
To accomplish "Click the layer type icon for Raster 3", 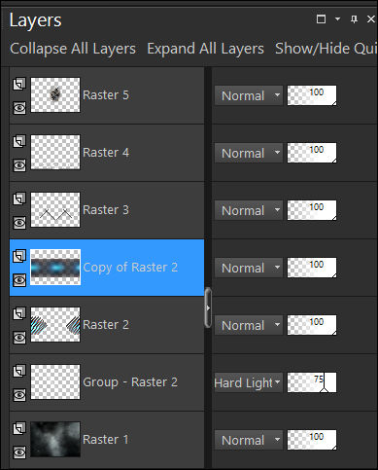I will pyautogui.click(x=19, y=199).
